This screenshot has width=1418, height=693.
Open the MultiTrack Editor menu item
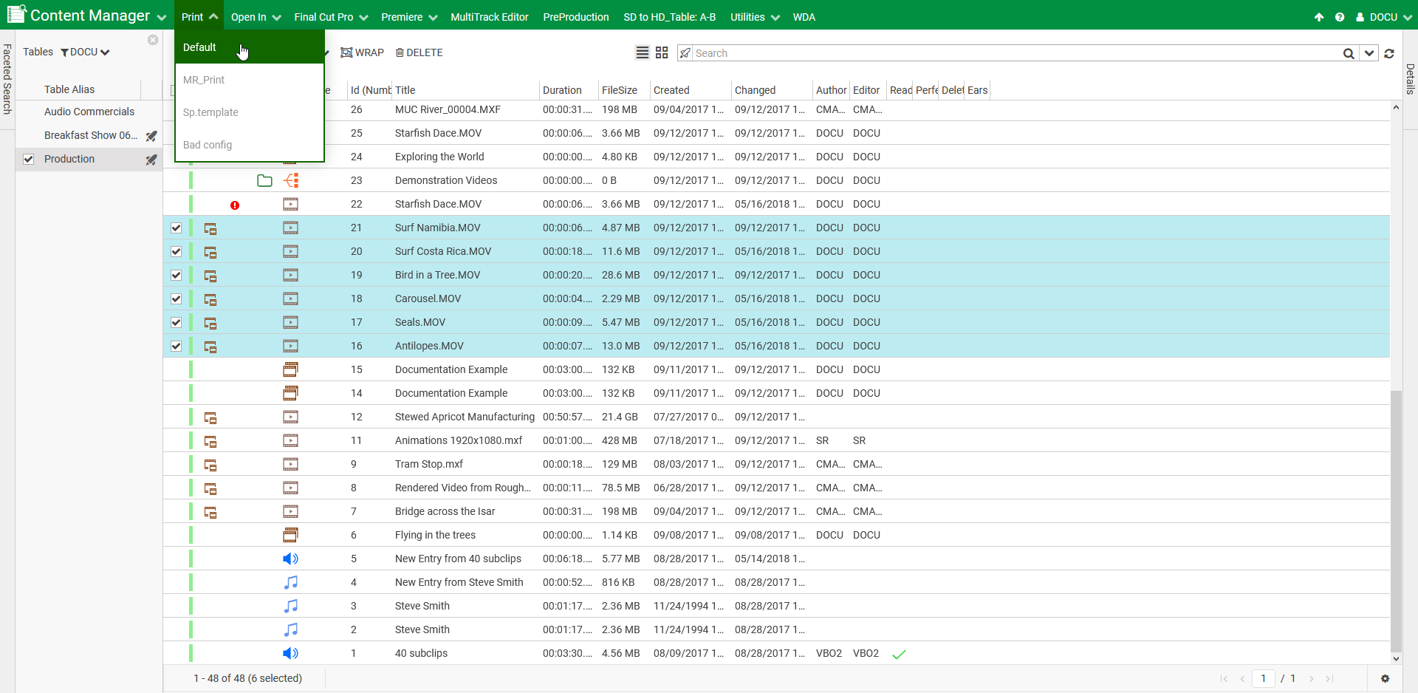pos(489,17)
